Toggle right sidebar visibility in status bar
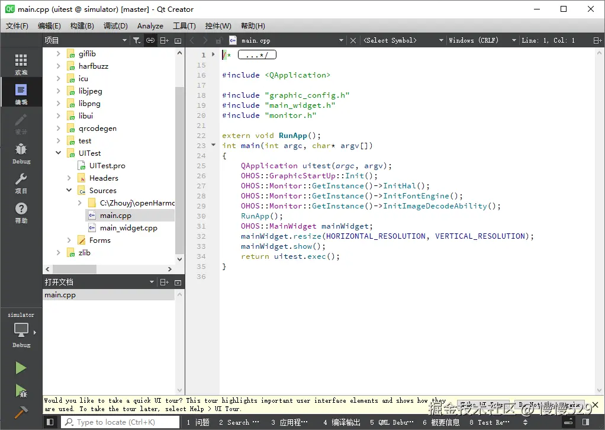The height and width of the screenshot is (430, 605). coord(585,422)
